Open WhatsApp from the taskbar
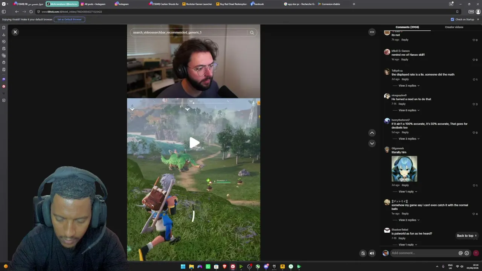The height and width of the screenshot is (271, 482). pos(208,267)
